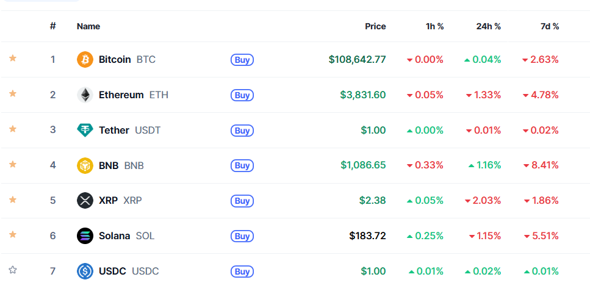Click Buy button for Bitcoin
Image resolution: width=590 pixels, height=288 pixels.
[x=242, y=60]
